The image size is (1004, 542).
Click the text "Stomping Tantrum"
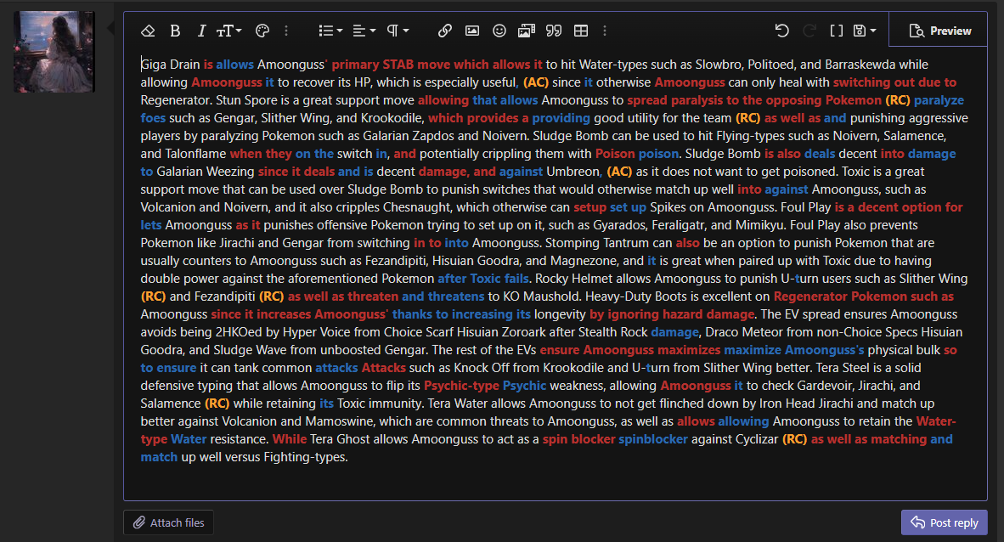[595, 244]
